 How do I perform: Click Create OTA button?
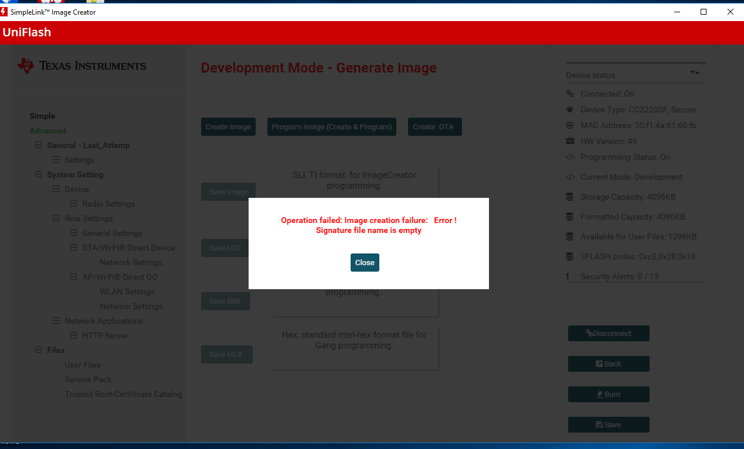[434, 126]
